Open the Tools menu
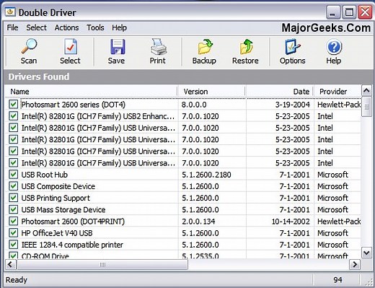 click(95, 27)
